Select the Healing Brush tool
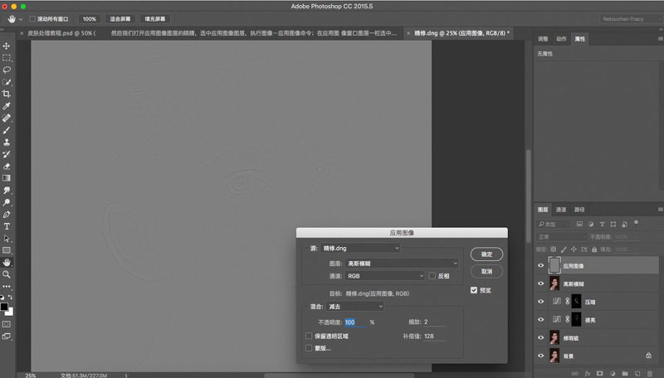 pos(7,118)
